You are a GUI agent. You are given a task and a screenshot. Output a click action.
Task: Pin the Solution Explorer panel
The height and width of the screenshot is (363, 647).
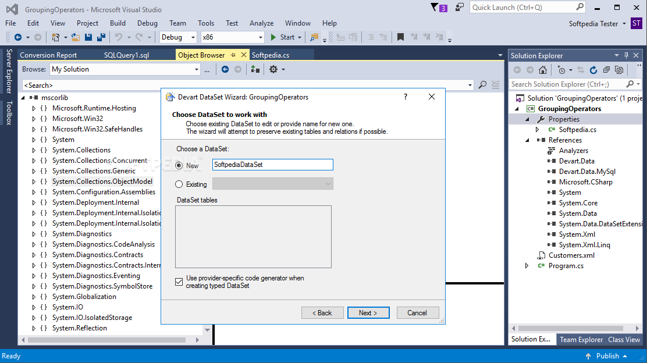(627, 55)
